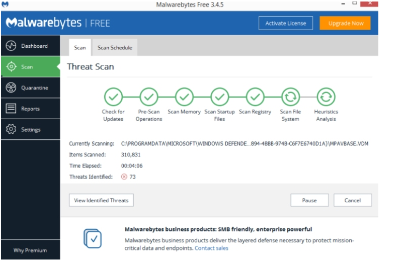Open the Dashboard sidebar item
The image size is (404, 260).
point(31,46)
